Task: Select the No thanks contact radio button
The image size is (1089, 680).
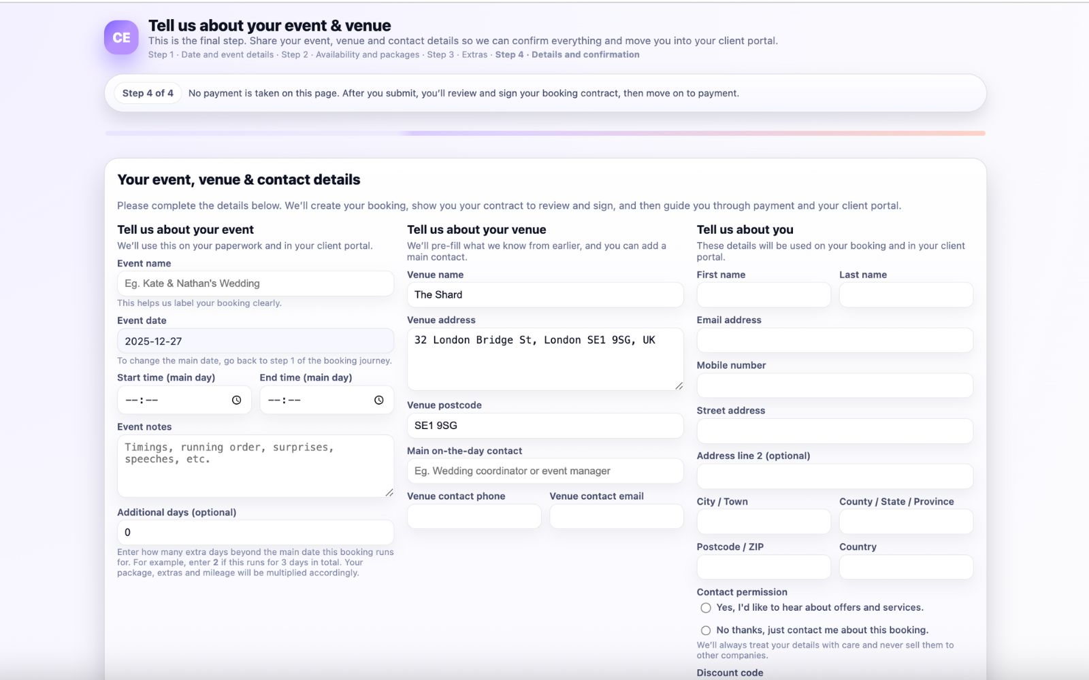Action: coord(705,630)
